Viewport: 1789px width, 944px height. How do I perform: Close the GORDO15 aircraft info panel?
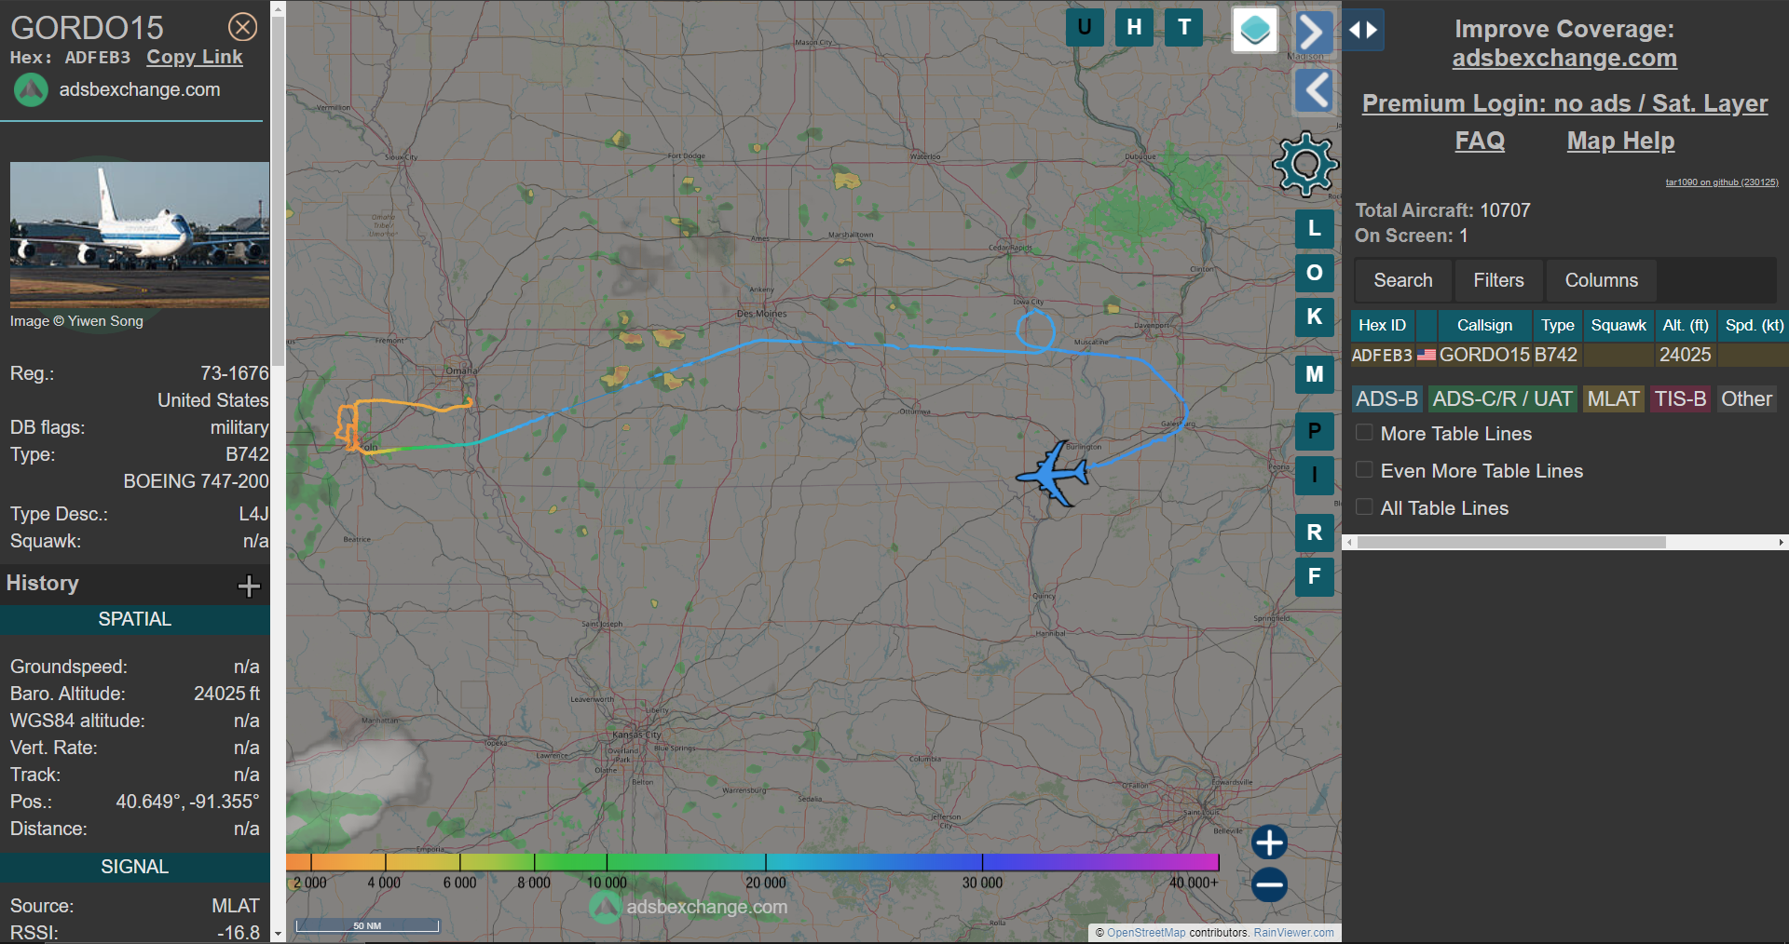click(243, 27)
